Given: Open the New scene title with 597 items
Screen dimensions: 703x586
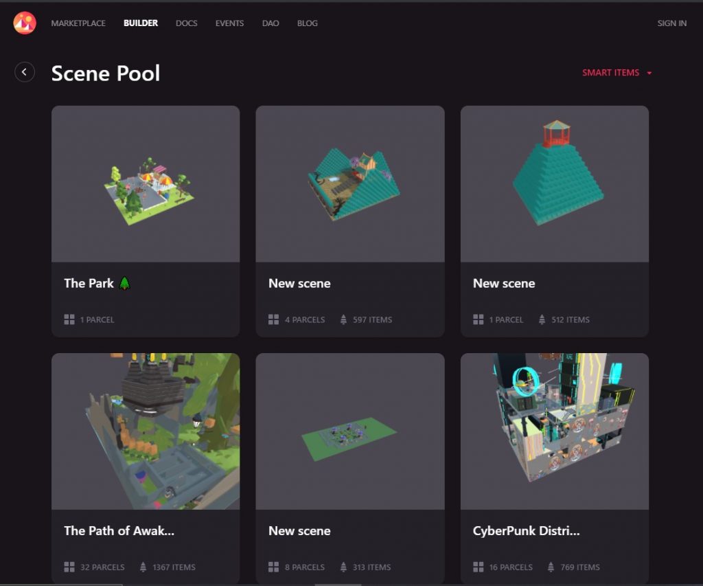Looking at the screenshot, I should 299,283.
